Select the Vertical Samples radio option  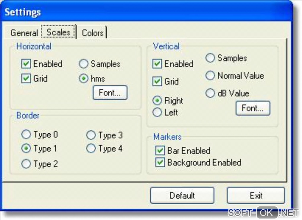click(x=210, y=58)
